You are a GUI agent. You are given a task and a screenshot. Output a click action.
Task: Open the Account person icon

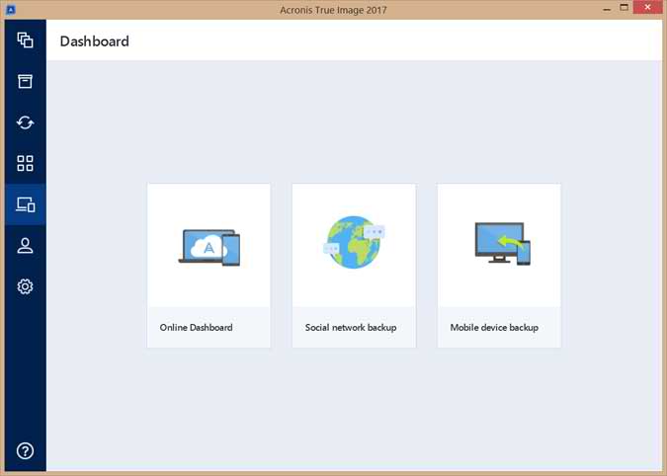25,246
